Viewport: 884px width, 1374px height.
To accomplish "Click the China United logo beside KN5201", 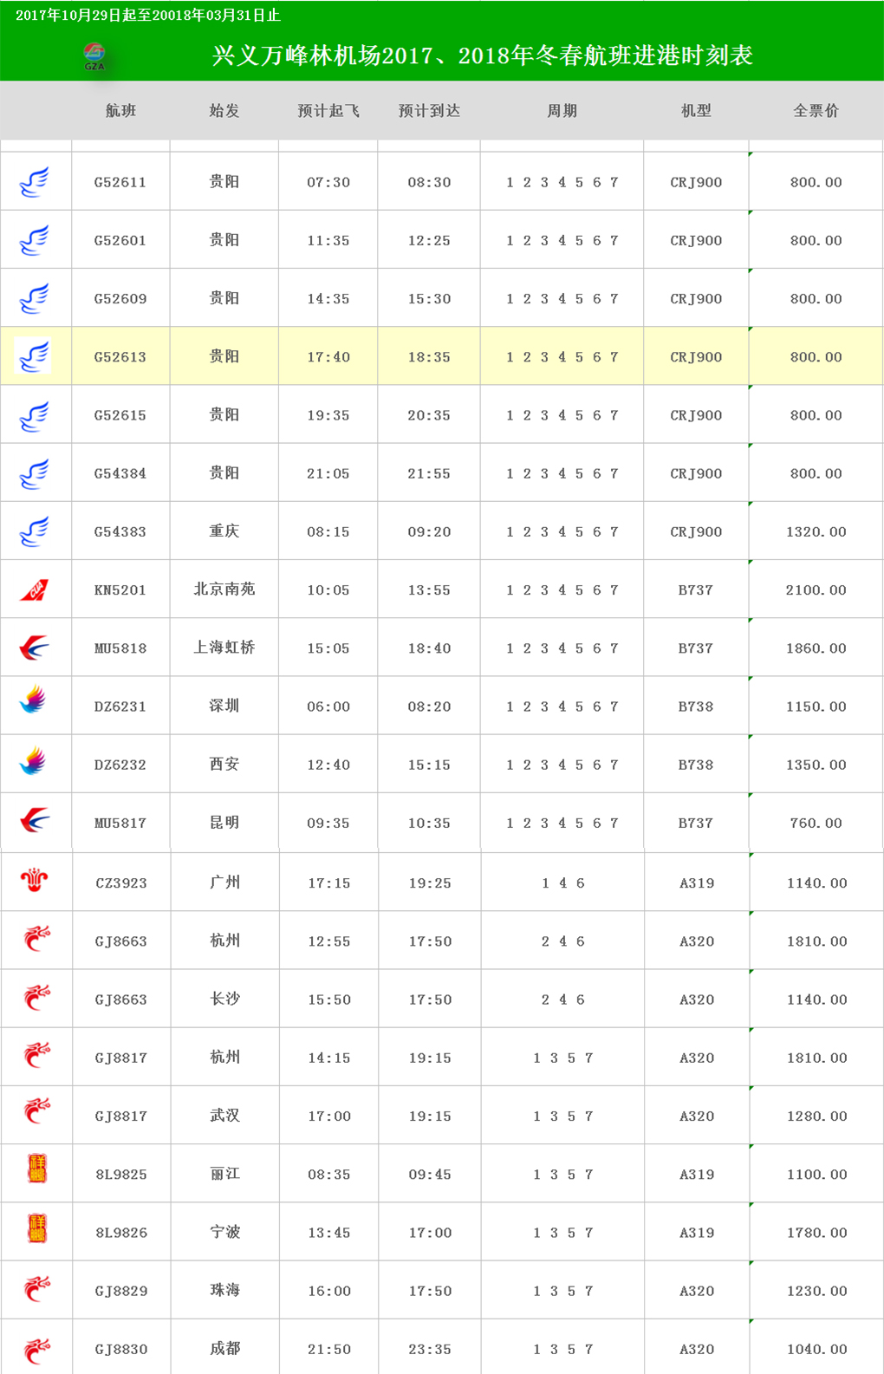I will (x=34, y=590).
